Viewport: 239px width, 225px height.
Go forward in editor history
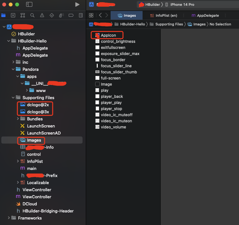[107, 15]
